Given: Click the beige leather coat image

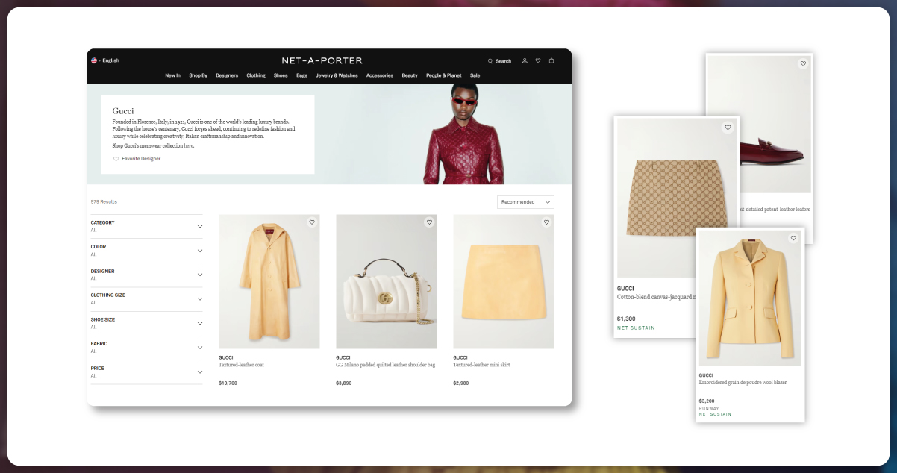Looking at the screenshot, I should pos(269,281).
